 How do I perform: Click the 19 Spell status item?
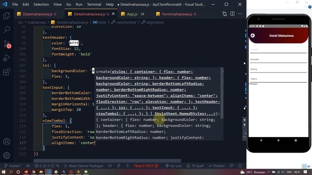195,166
